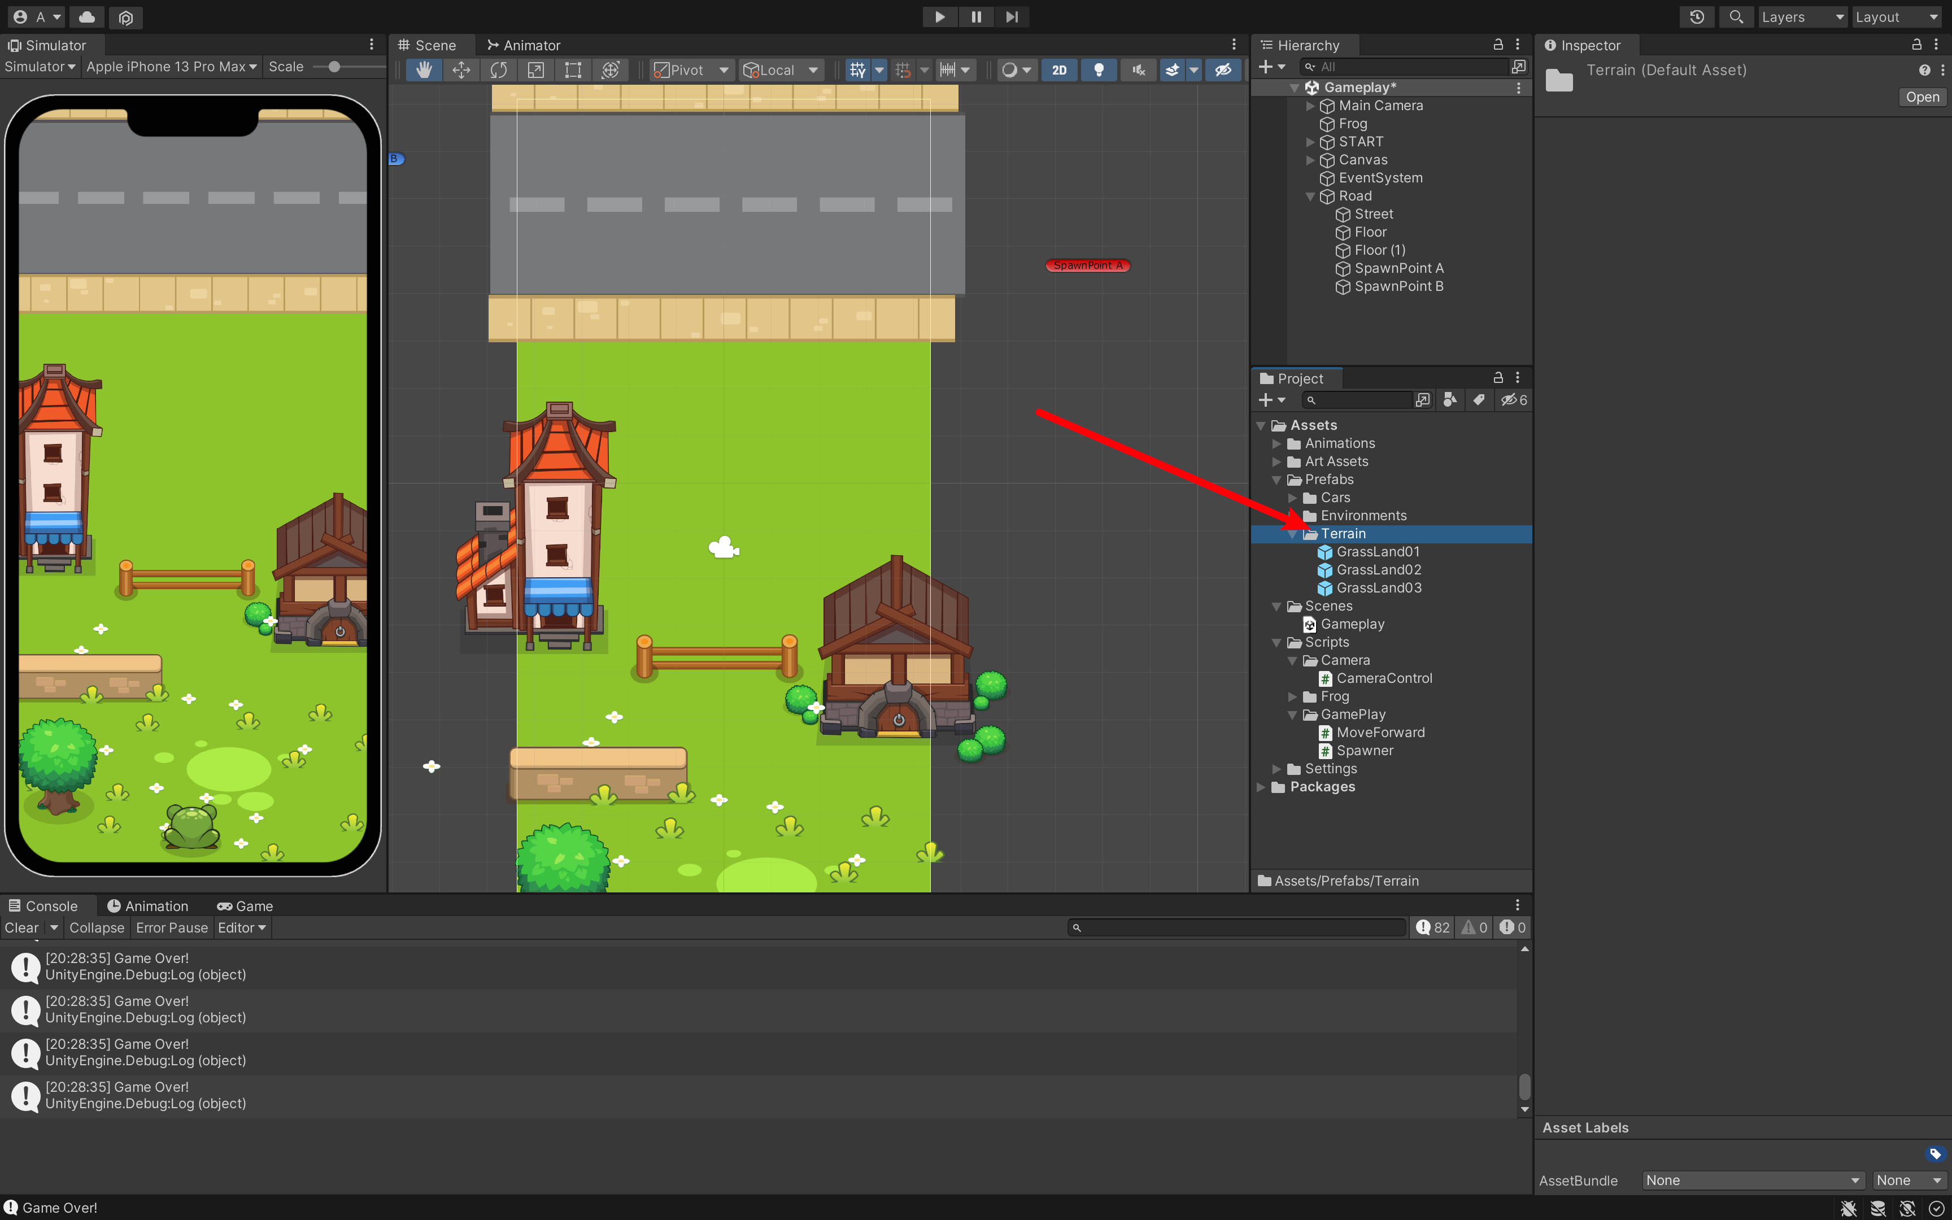Click the Pause button
This screenshot has width=1952, height=1220.
(x=976, y=17)
